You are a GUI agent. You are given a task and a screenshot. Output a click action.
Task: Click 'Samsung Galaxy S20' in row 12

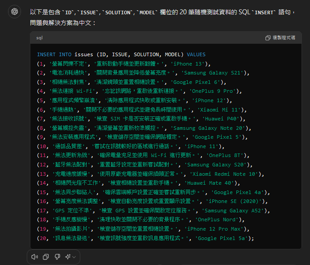215,165
